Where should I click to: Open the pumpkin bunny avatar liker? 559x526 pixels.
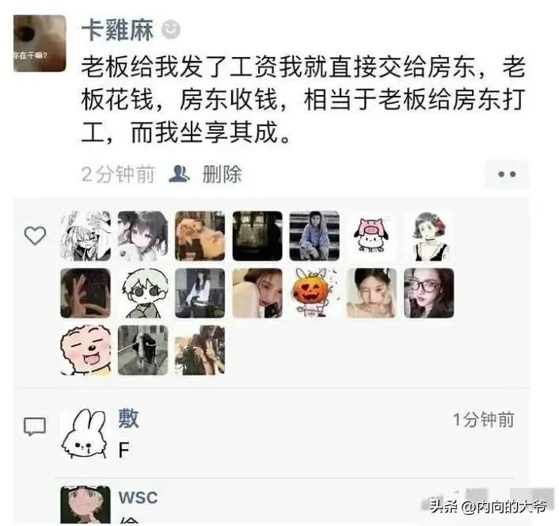[314, 293]
